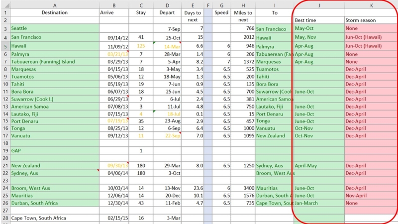Click the 'Best time' header cell
This screenshot has width=398, height=224.
319,20
